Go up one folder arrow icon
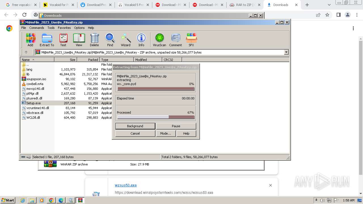Screen dimensions: 363x204 (x=26, y=52)
